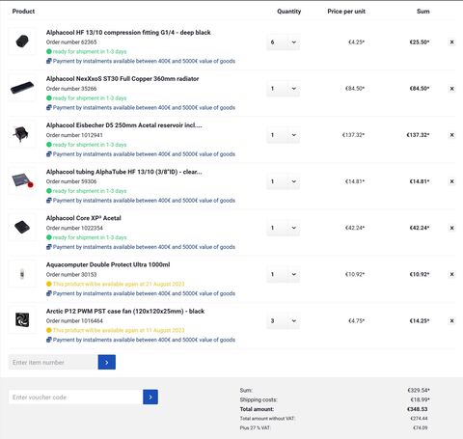
Task: Remove Arctic P12 case fan item
Action: coord(451,320)
